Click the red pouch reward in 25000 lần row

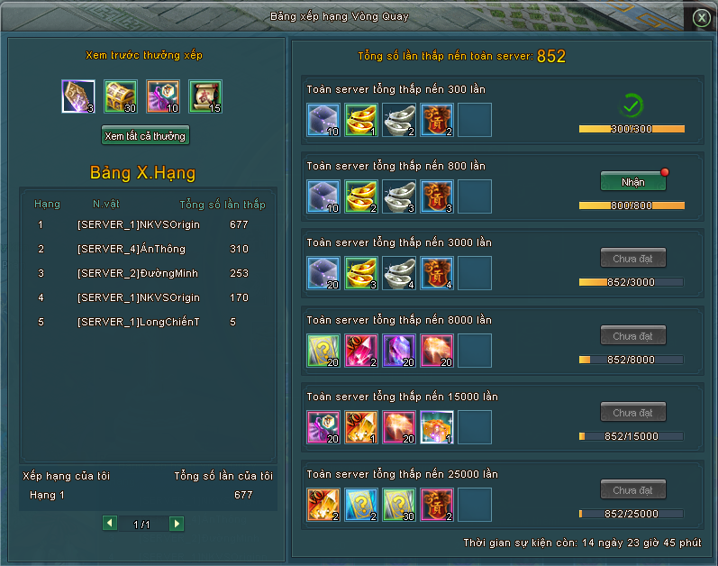pos(437,505)
